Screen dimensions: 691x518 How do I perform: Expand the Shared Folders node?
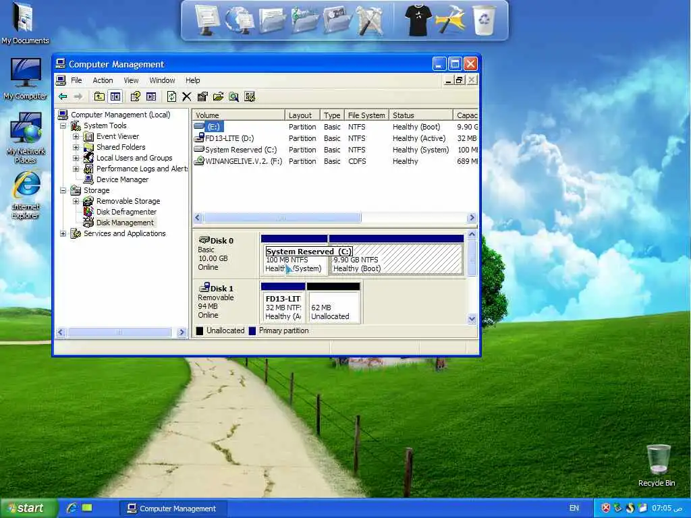pyautogui.click(x=76, y=147)
